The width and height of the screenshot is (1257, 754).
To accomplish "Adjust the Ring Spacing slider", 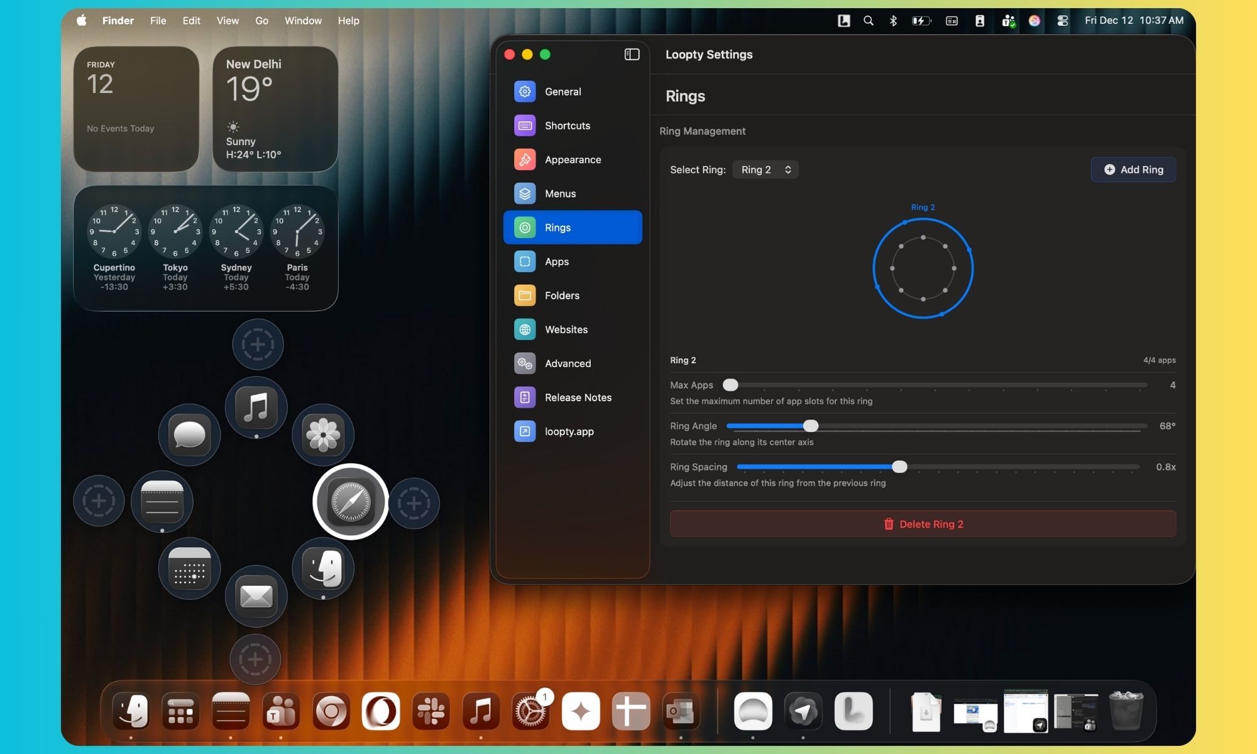I will point(899,467).
